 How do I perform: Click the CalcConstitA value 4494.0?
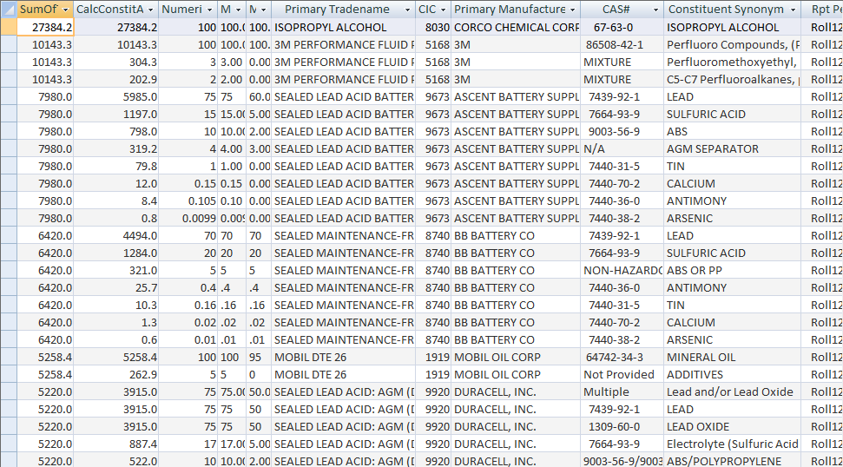(116, 236)
